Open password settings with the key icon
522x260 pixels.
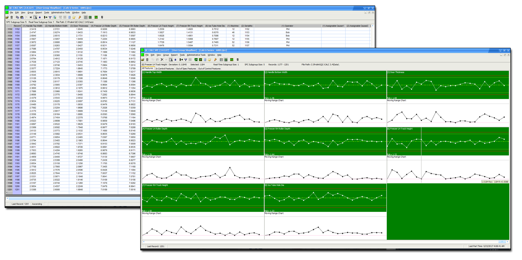(80, 17)
